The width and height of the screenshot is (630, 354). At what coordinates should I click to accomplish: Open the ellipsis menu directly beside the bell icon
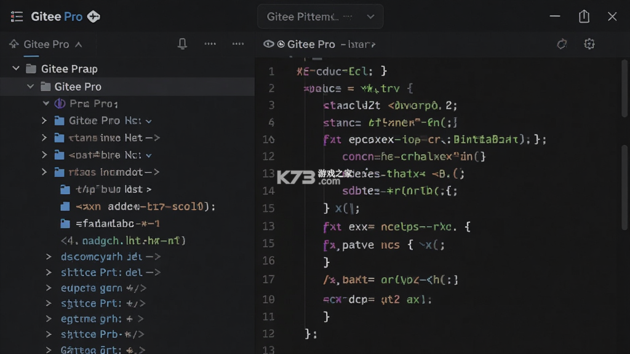point(210,44)
